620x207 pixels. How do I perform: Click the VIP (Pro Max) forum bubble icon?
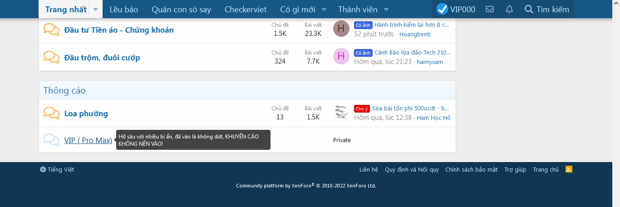[51, 140]
